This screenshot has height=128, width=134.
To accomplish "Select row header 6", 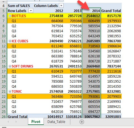I will pos(3,16).
